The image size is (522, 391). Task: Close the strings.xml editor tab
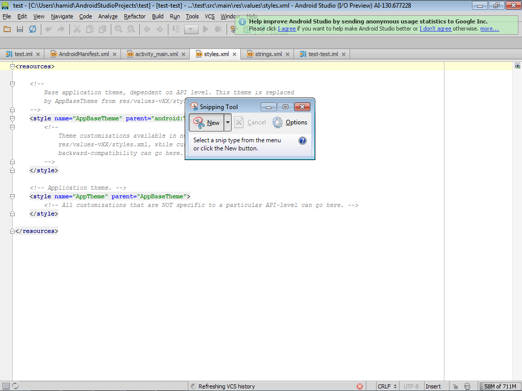[x=287, y=54]
